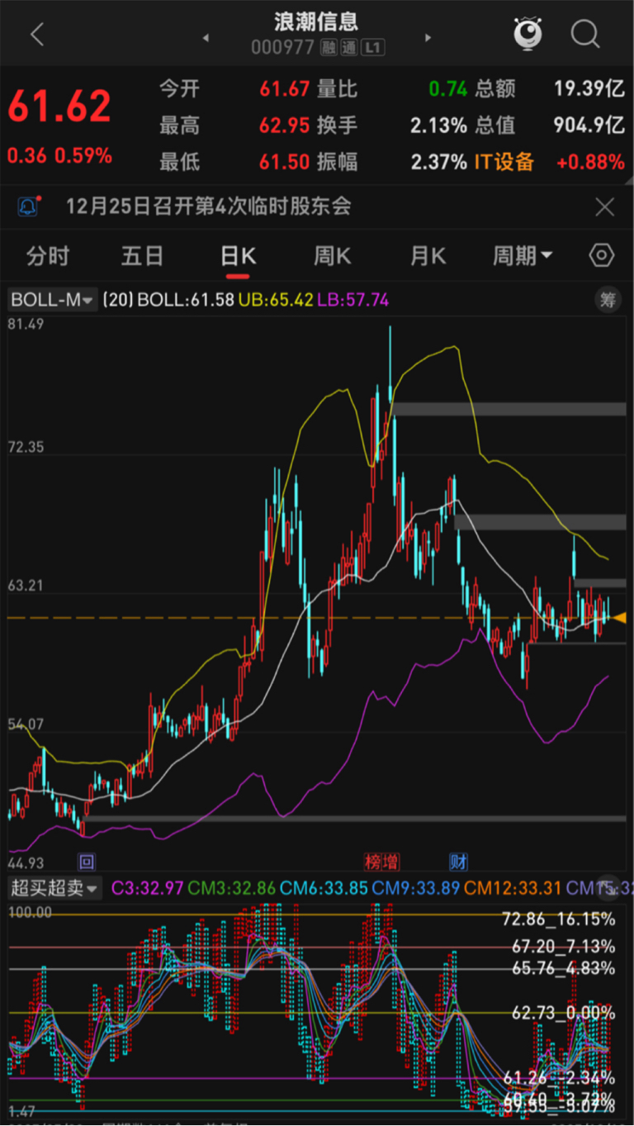Go to previous stock arrow
634x1126 pixels.
(206, 38)
